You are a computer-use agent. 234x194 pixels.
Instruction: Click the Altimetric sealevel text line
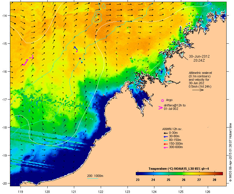[200, 73]
